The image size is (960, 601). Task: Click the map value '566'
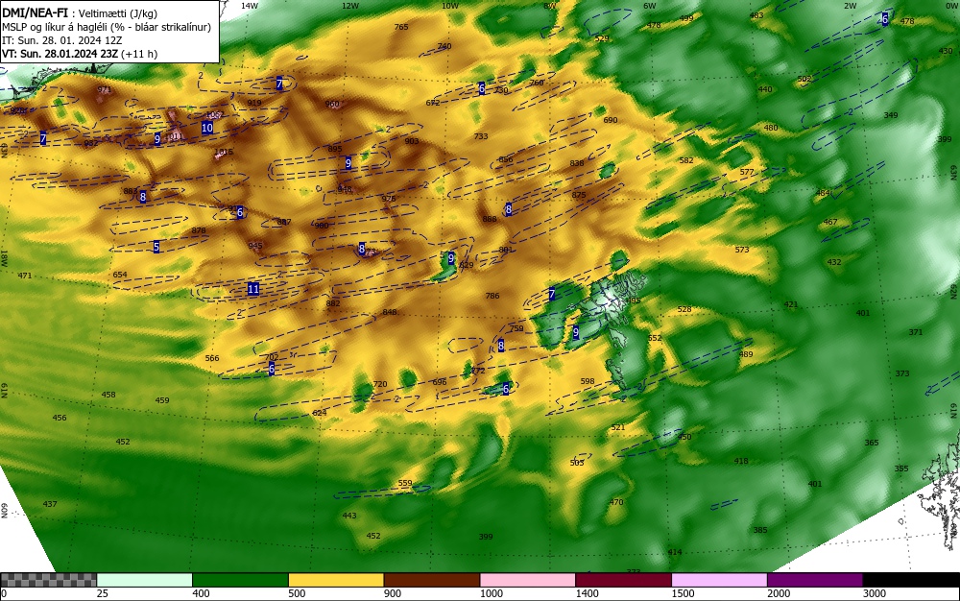click(212, 358)
